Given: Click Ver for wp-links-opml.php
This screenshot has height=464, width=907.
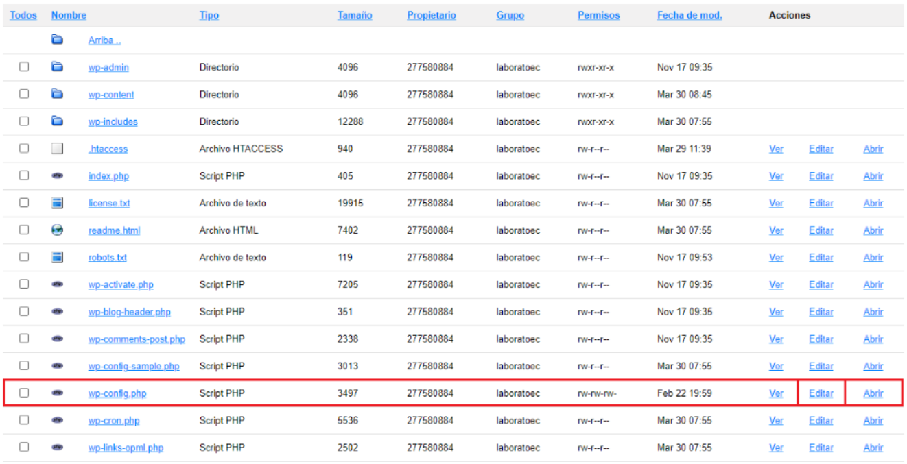Looking at the screenshot, I should (x=776, y=448).
